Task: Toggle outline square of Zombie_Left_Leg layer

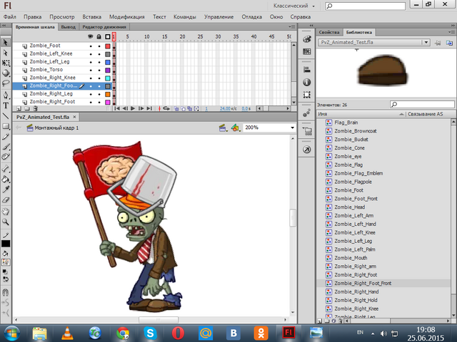Action: [x=108, y=62]
